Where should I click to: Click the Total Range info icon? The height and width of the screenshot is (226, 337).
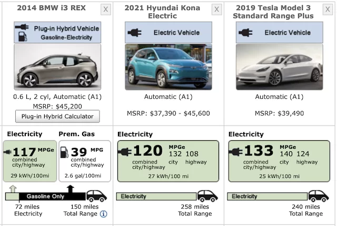click(x=104, y=214)
